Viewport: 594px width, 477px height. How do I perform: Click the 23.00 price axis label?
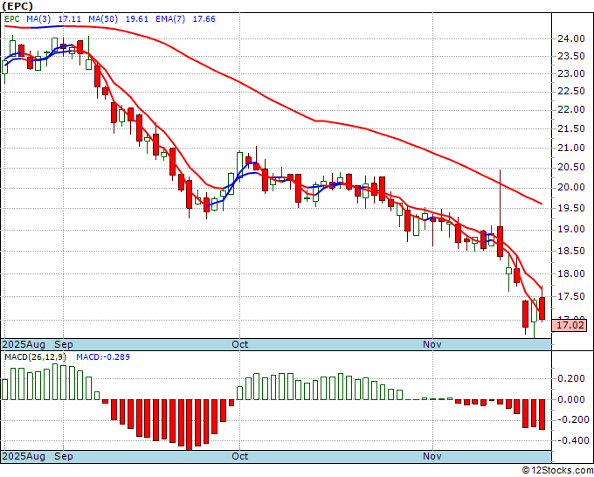[x=571, y=73]
